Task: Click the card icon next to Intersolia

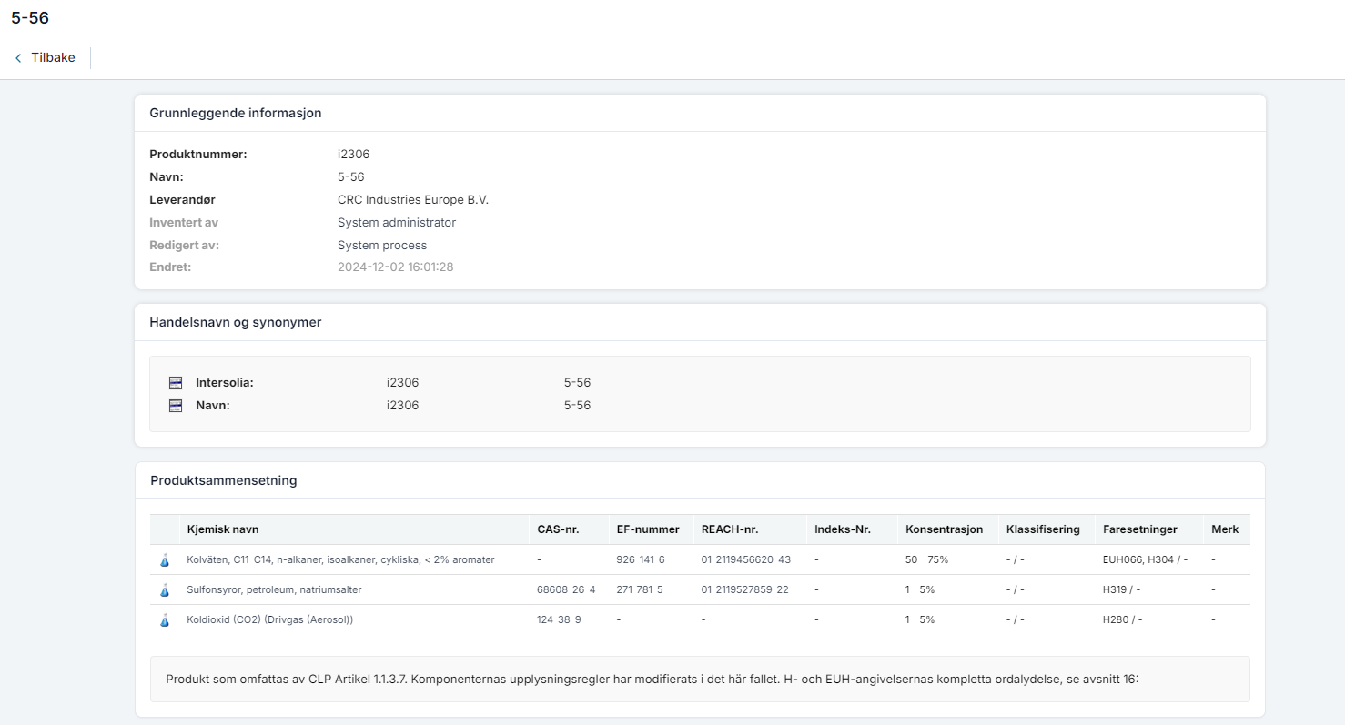Action: (176, 383)
